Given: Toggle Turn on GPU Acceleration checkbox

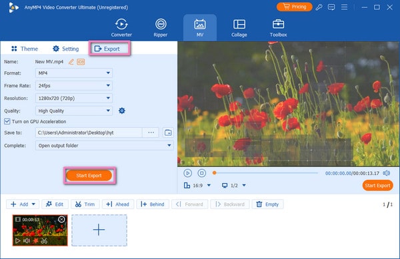Looking at the screenshot, I should [7, 121].
